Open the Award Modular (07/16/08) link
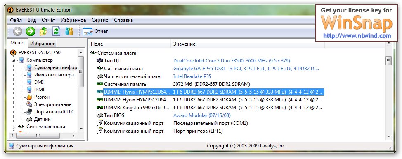The width and height of the screenshot is (402, 159). pyautogui.click(x=202, y=115)
